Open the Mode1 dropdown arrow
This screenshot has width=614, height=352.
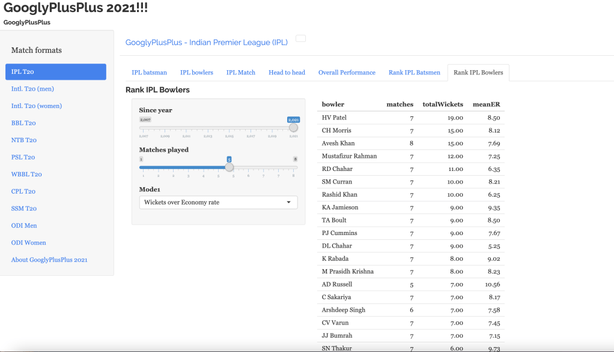(x=289, y=203)
